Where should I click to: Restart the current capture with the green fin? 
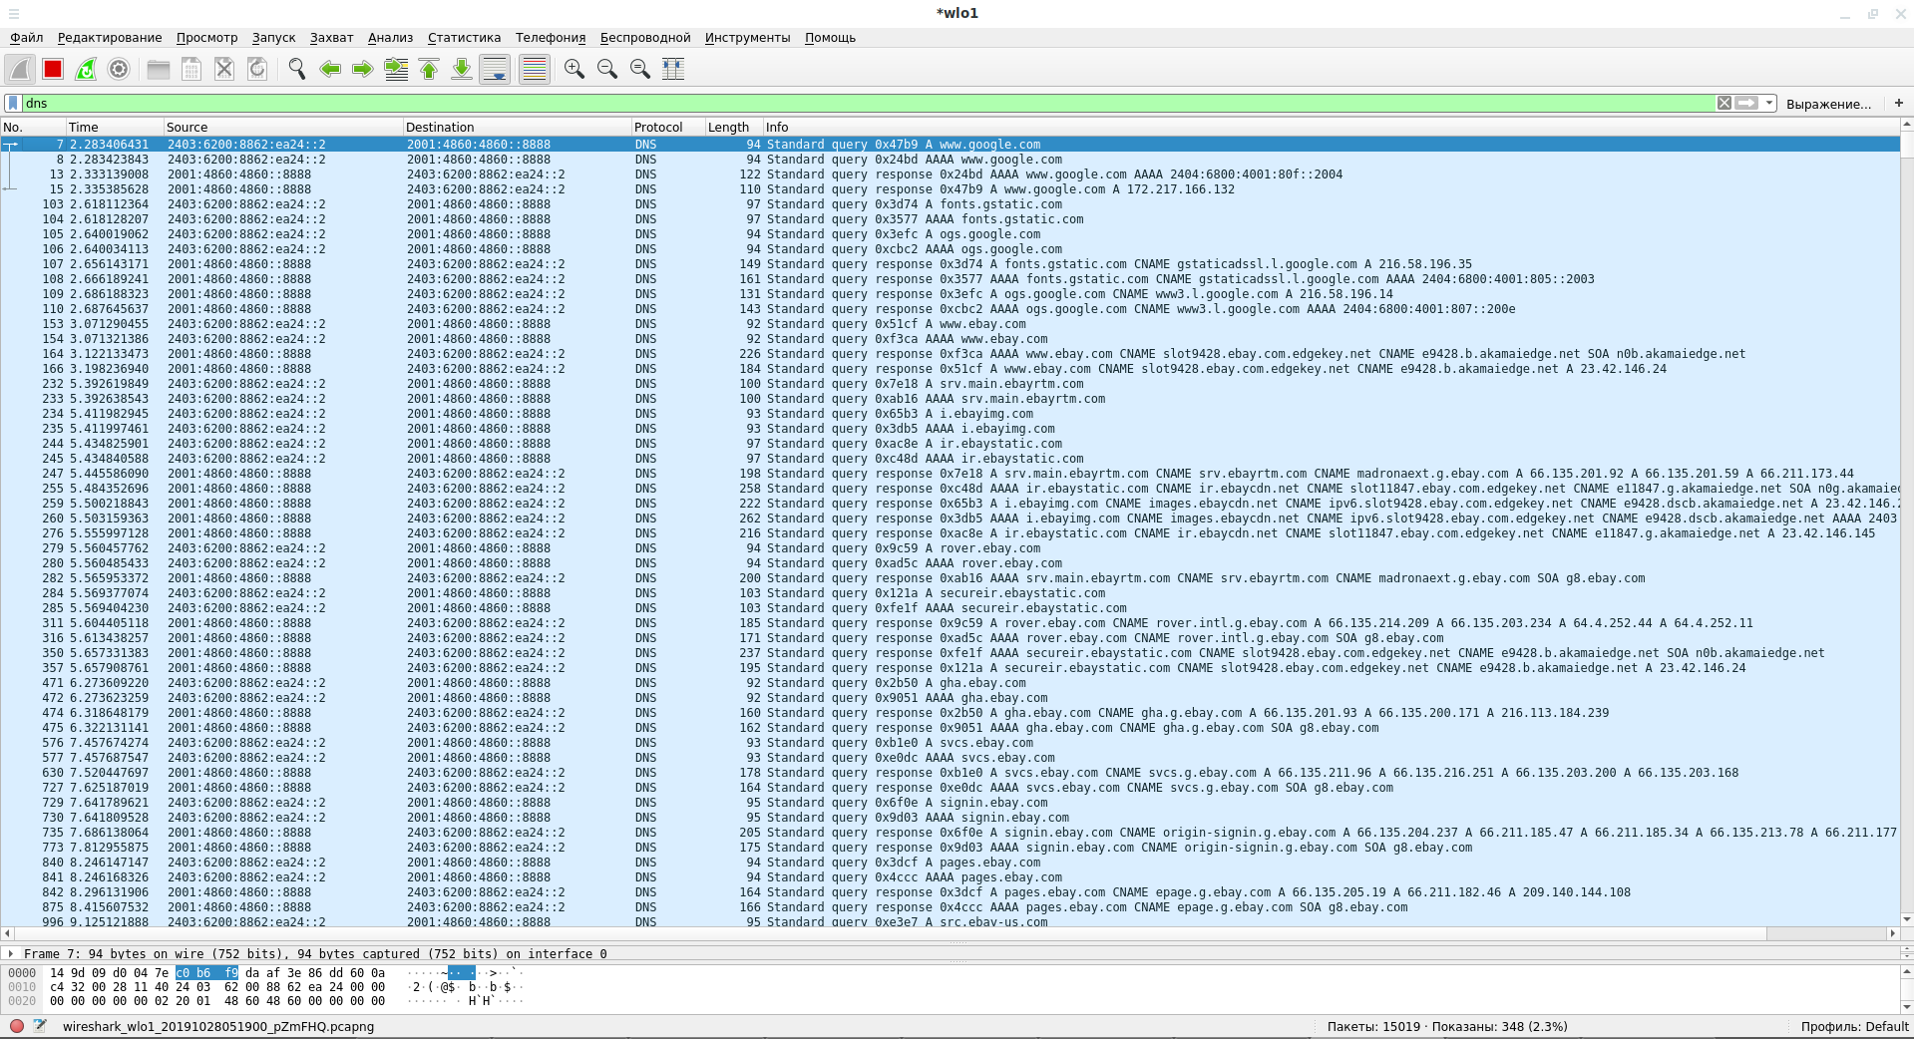coord(86,69)
